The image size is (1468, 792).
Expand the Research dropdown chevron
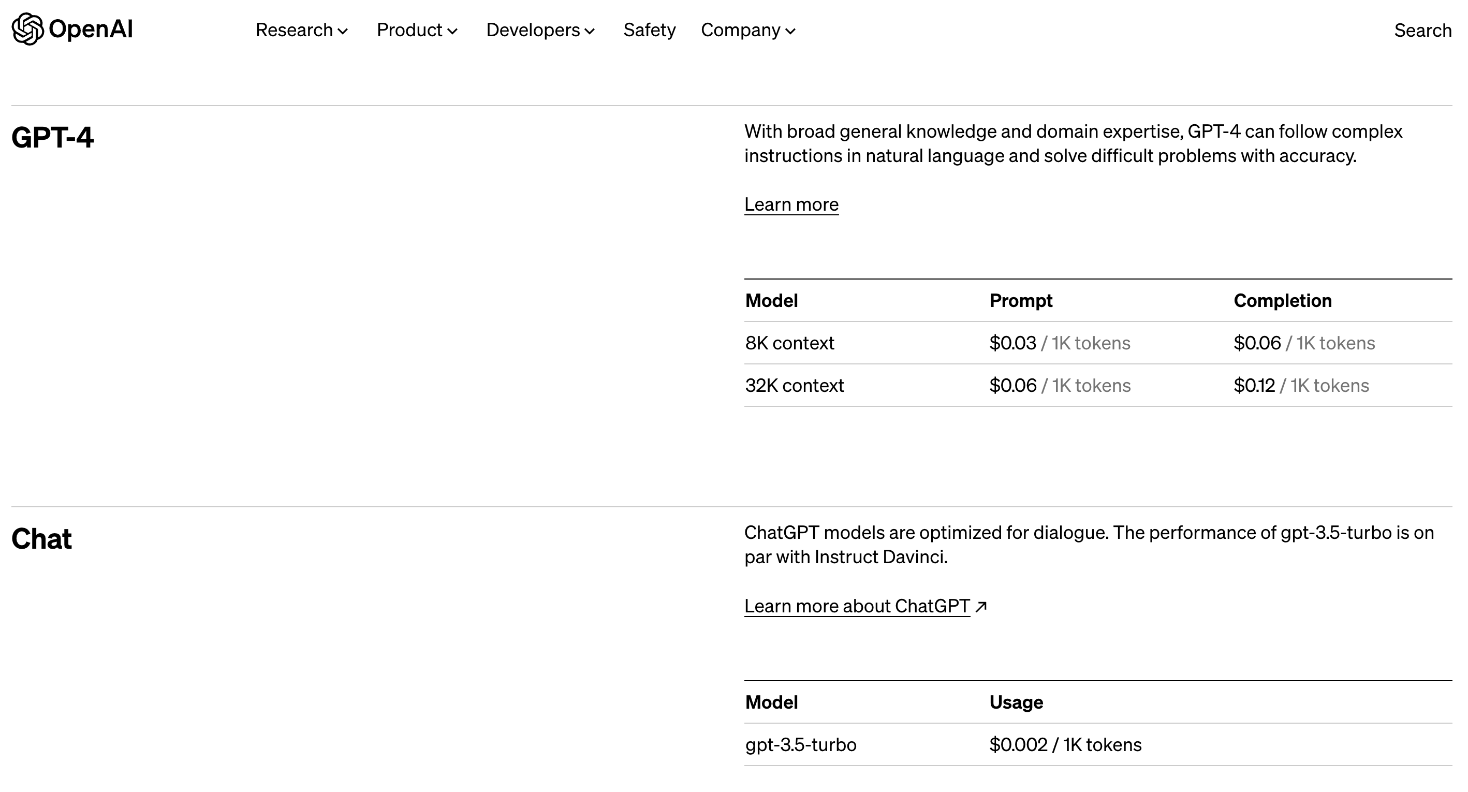coord(343,32)
